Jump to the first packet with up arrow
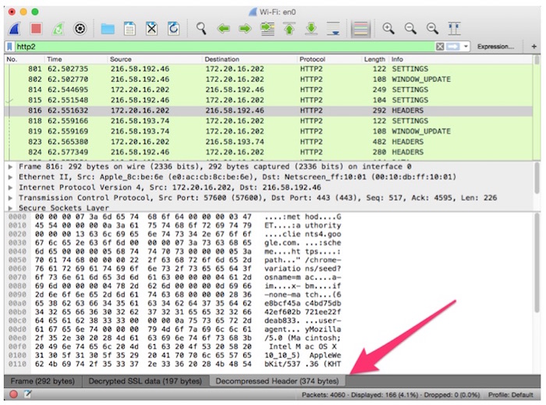 (x=289, y=29)
